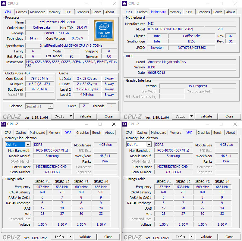Click the Tools button in the top-left CPU window
This screenshot has width=242, height=241.
pos(60,116)
